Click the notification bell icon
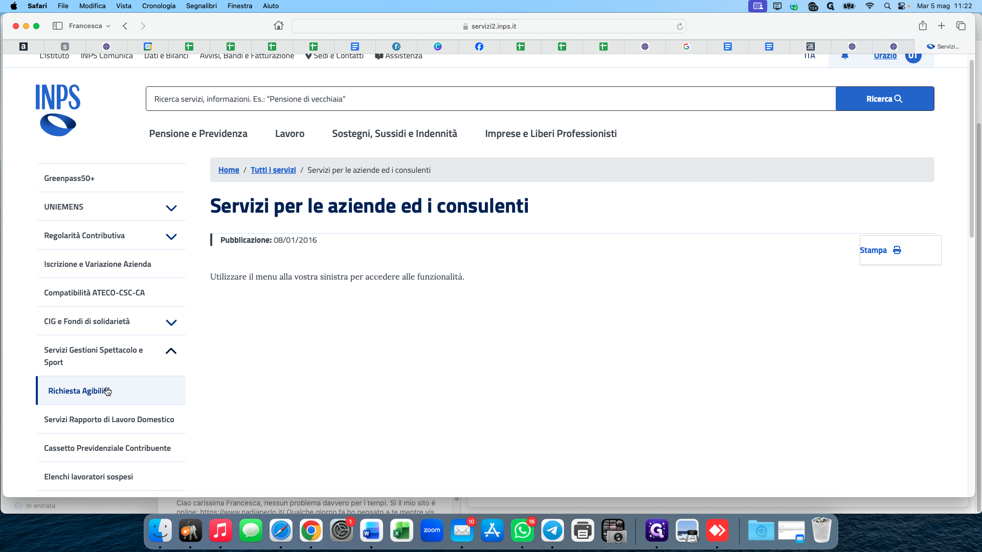This screenshot has height=552, width=982. pos(845,56)
